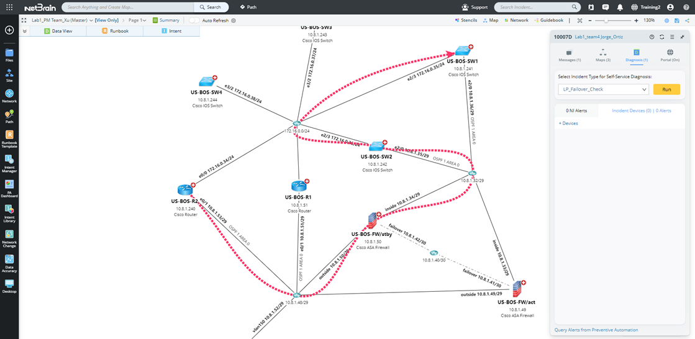The width and height of the screenshot is (695, 339).
Task: Open Files in left sidebar
Action: pos(9,55)
